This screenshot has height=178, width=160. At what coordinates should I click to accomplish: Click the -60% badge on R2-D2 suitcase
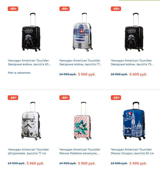click(x=64, y=9)
